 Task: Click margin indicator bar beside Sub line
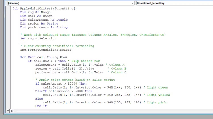coord(8,8)
